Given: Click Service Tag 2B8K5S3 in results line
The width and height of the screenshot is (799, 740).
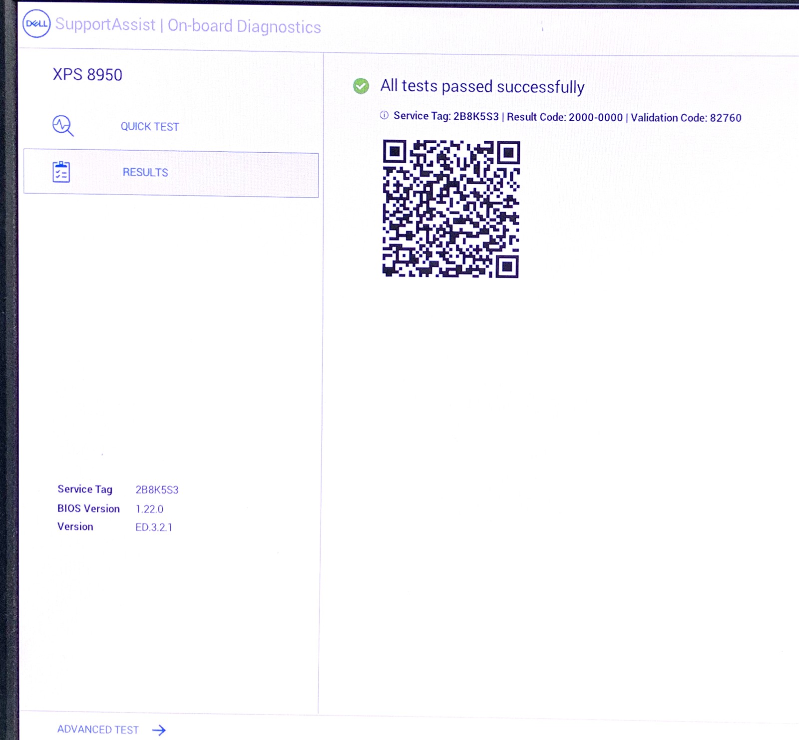Looking at the screenshot, I should (446, 116).
